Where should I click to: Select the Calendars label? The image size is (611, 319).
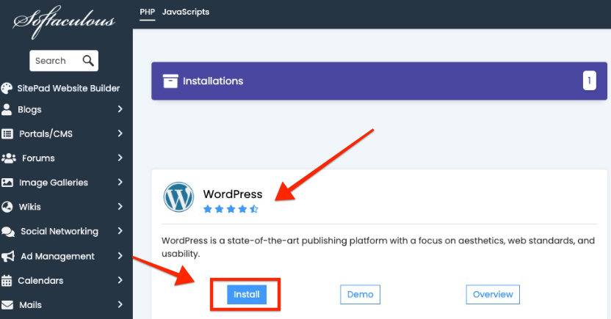click(40, 280)
